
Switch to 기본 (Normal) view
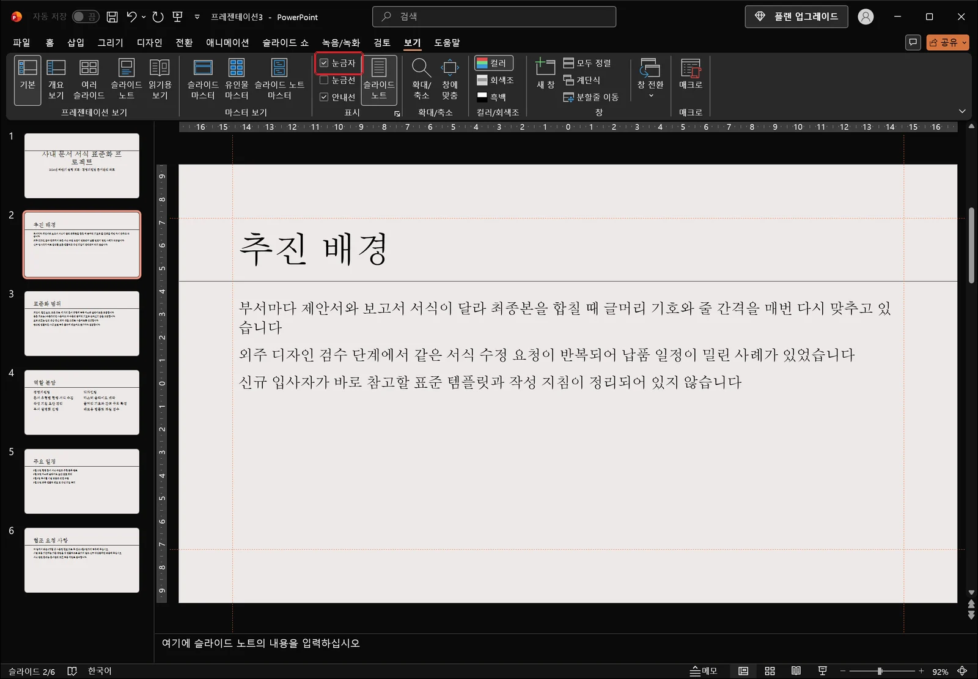[28, 80]
